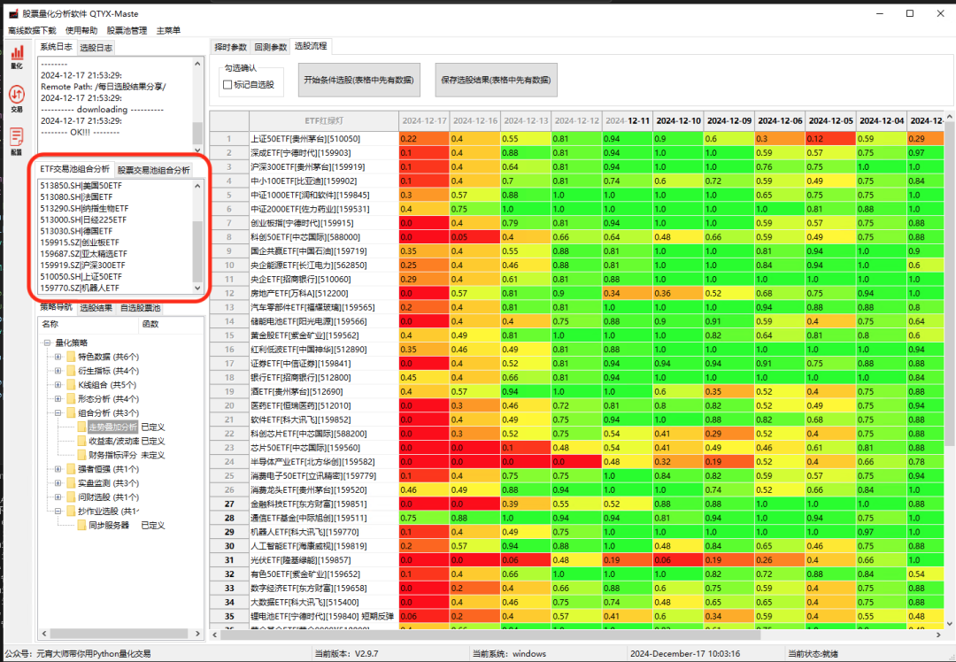Image resolution: width=956 pixels, height=662 pixels.
Task: Click the table horizontal scrollbar thumb
Action: coord(490,635)
